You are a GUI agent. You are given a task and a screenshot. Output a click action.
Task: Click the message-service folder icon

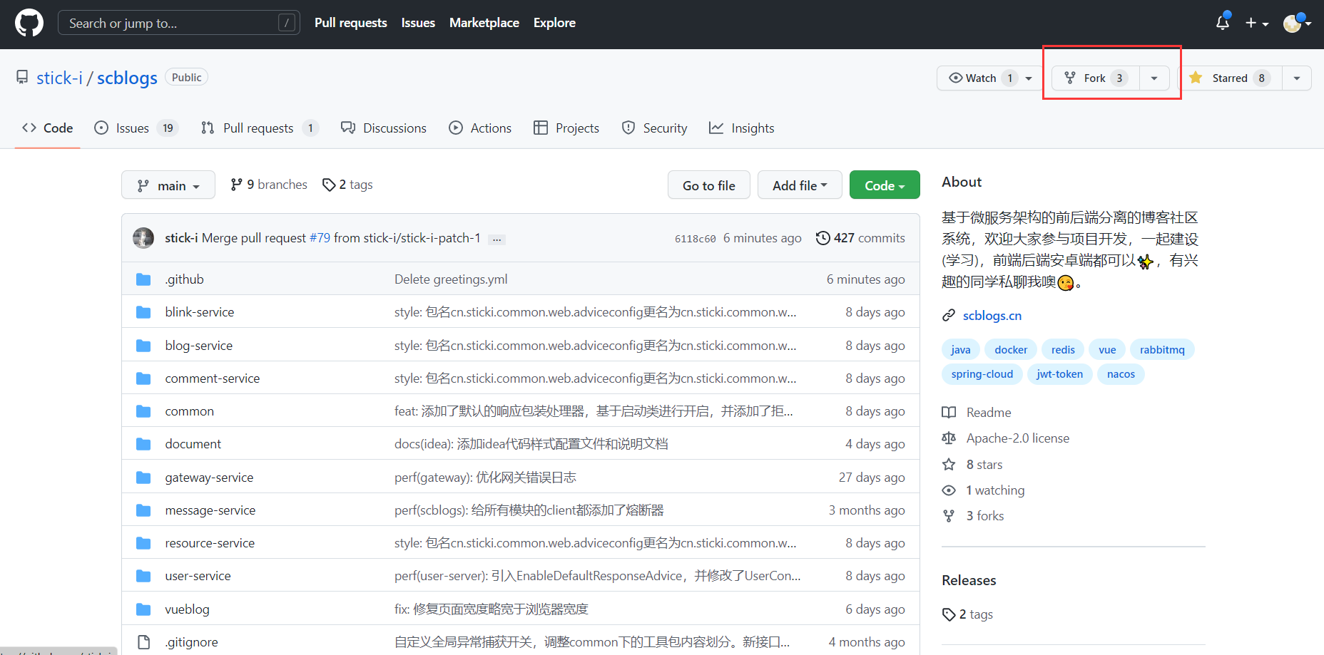(x=143, y=510)
